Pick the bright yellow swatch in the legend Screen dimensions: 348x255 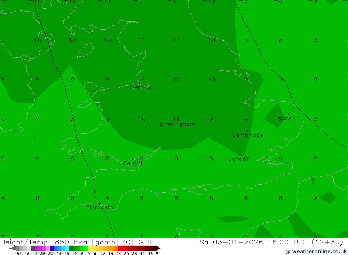pyautogui.click(x=90, y=248)
